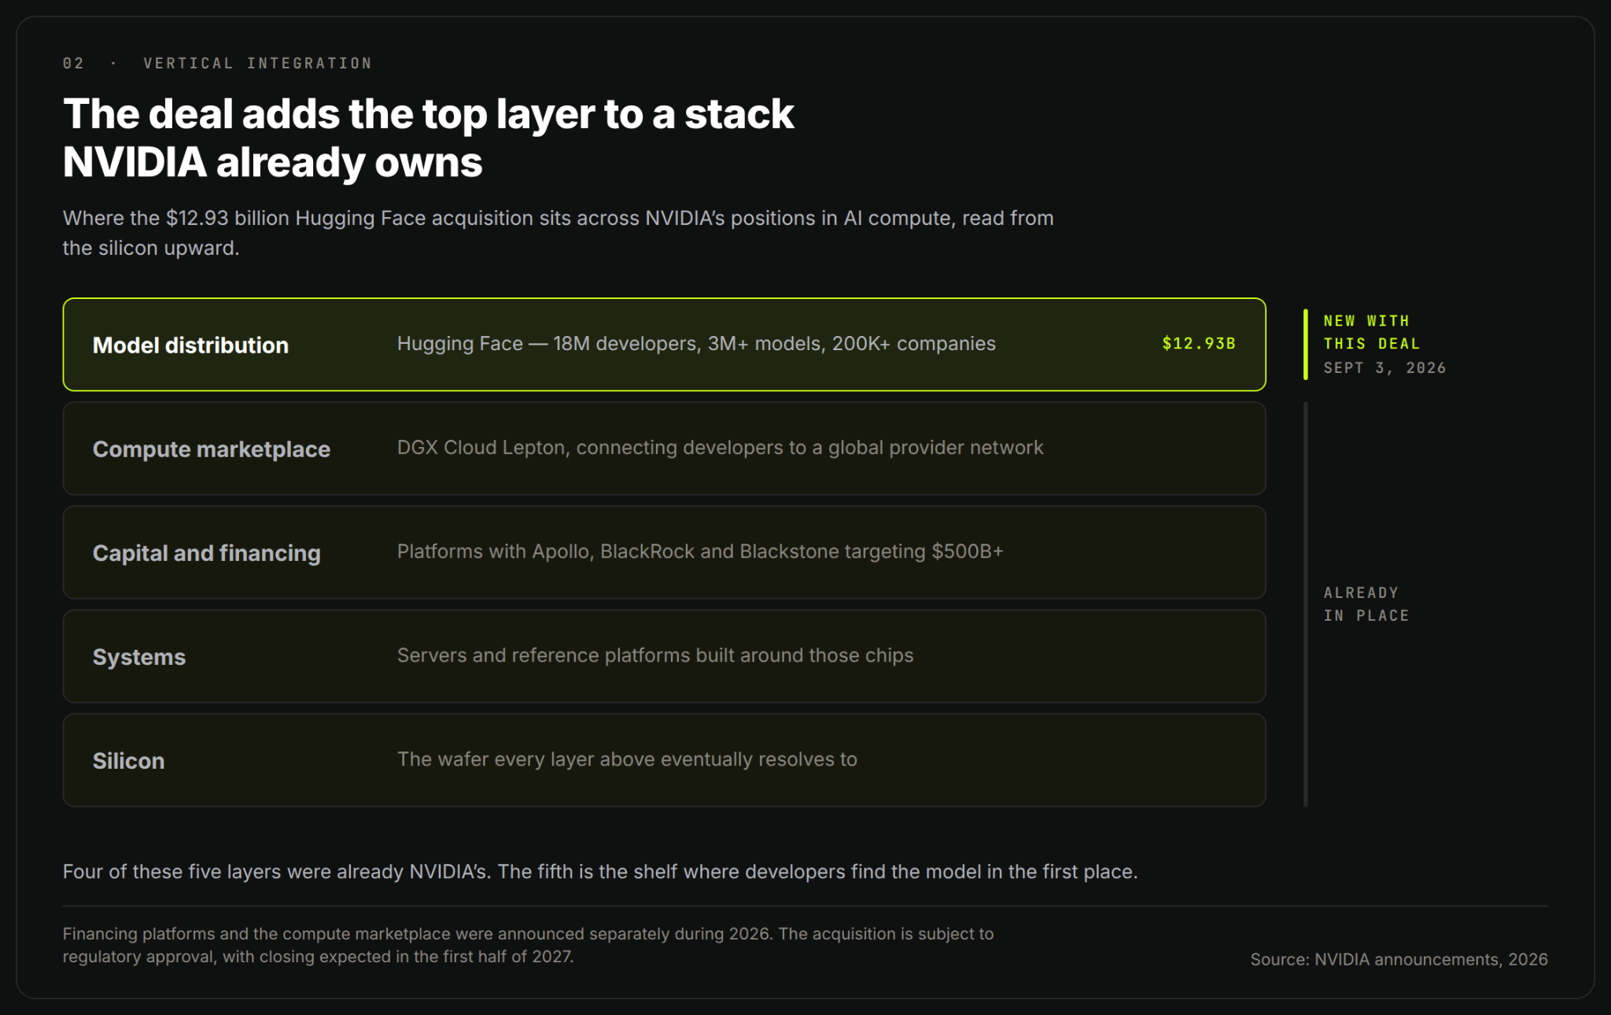Select the financing platforms footnote text
This screenshot has width=1611, height=1015.
point(529,945)
